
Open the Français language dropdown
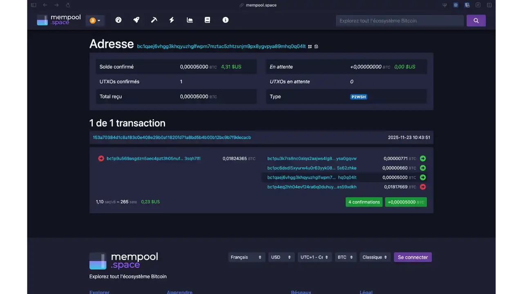[246, 257]
